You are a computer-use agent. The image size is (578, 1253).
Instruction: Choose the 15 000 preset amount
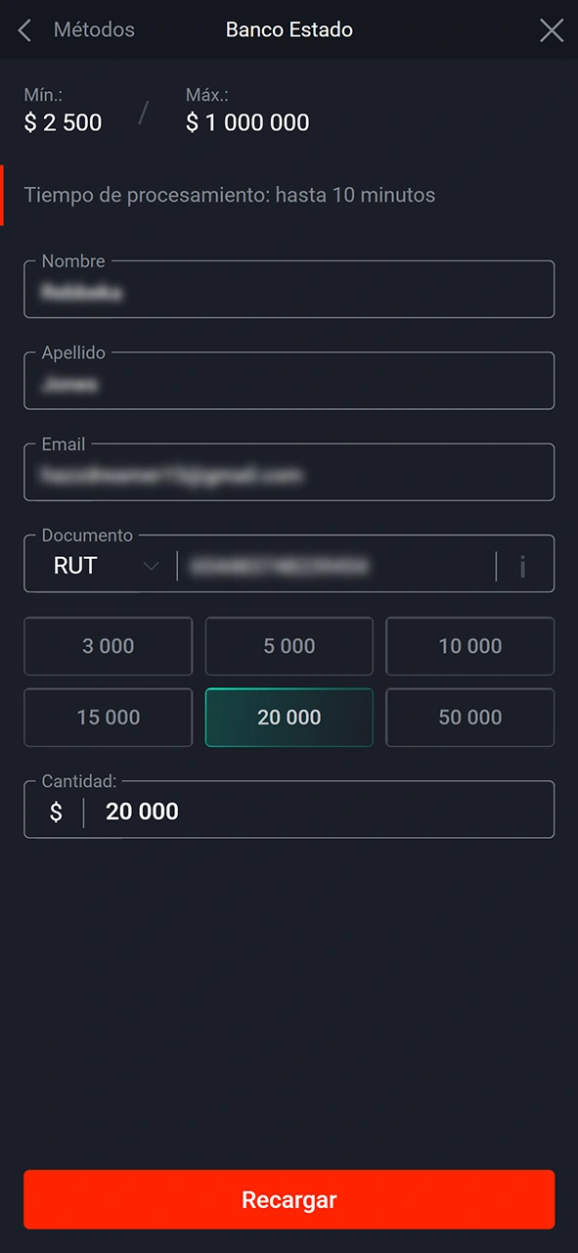pyautogui.click(x=109, y=718)
